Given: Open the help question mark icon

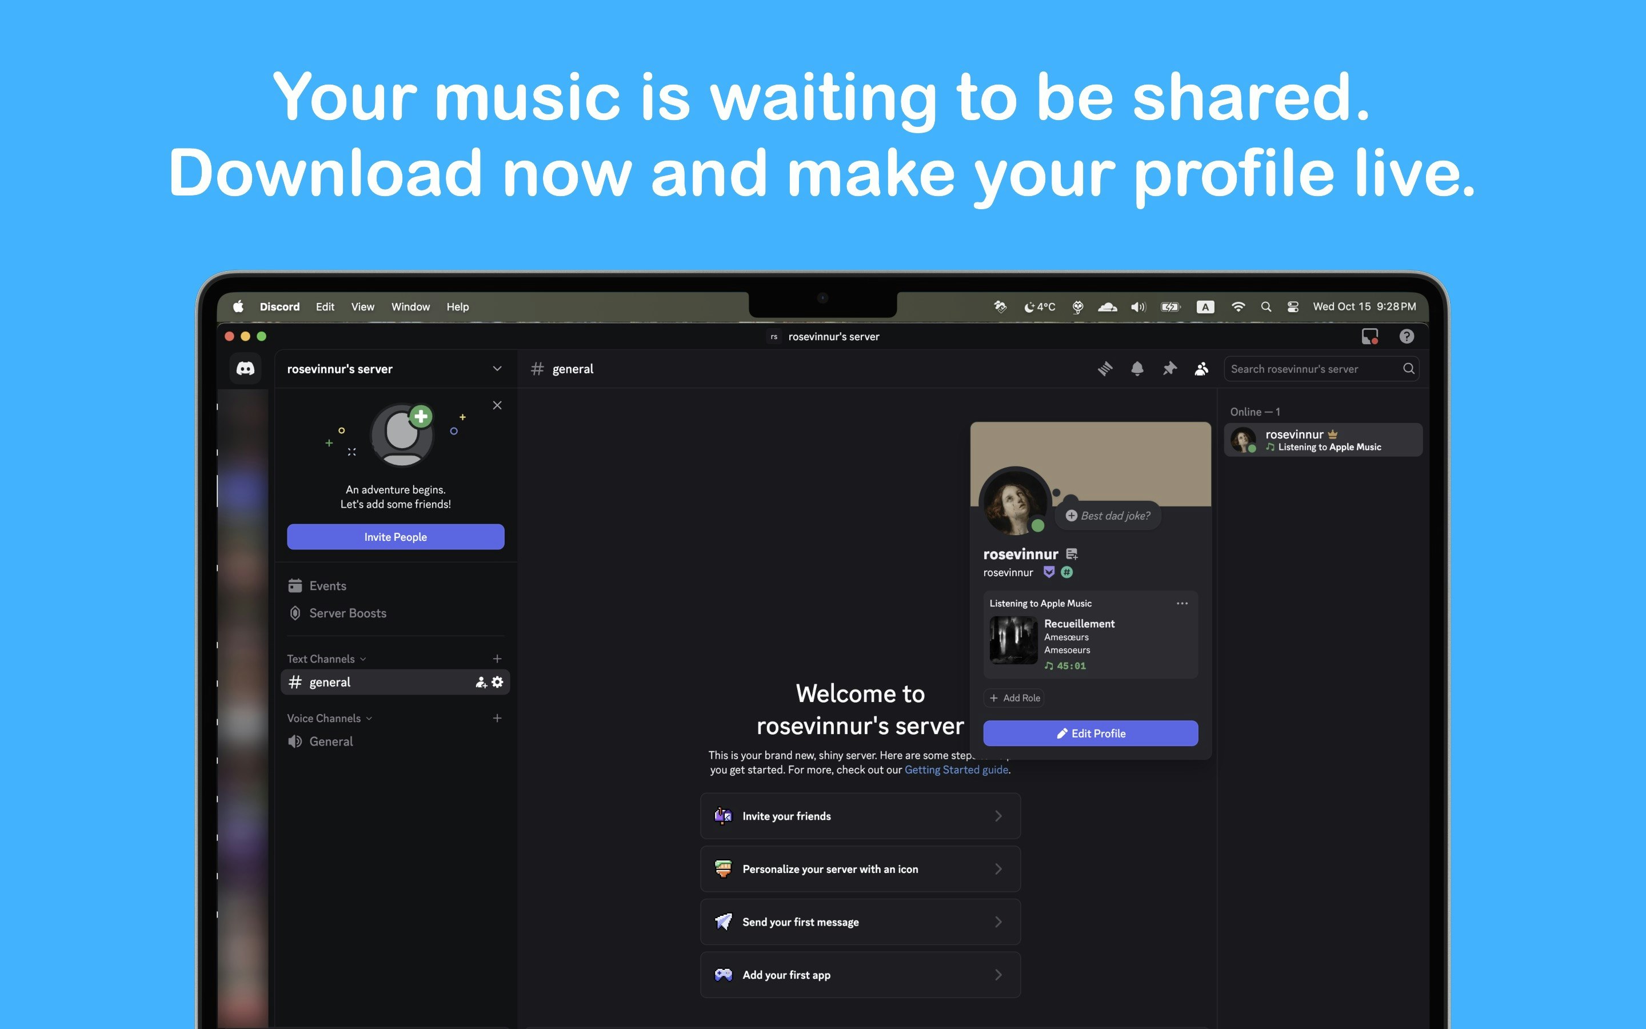Looking at the screenshot, I should [x=1406, y=336].
